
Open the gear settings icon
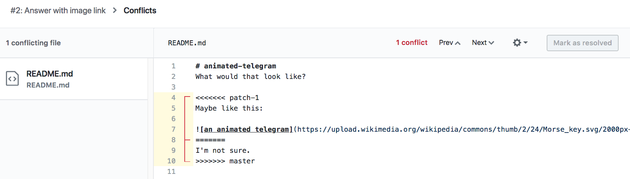pyautogui.click(x=517, y=43)
